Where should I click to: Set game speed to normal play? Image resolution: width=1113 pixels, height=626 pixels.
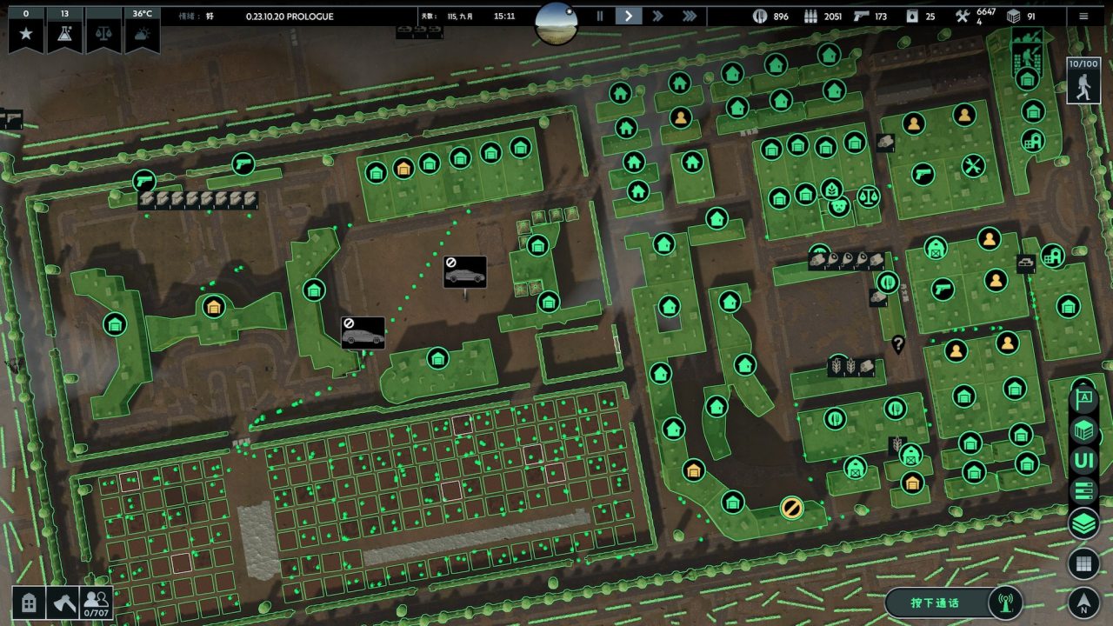pos(628,16)
